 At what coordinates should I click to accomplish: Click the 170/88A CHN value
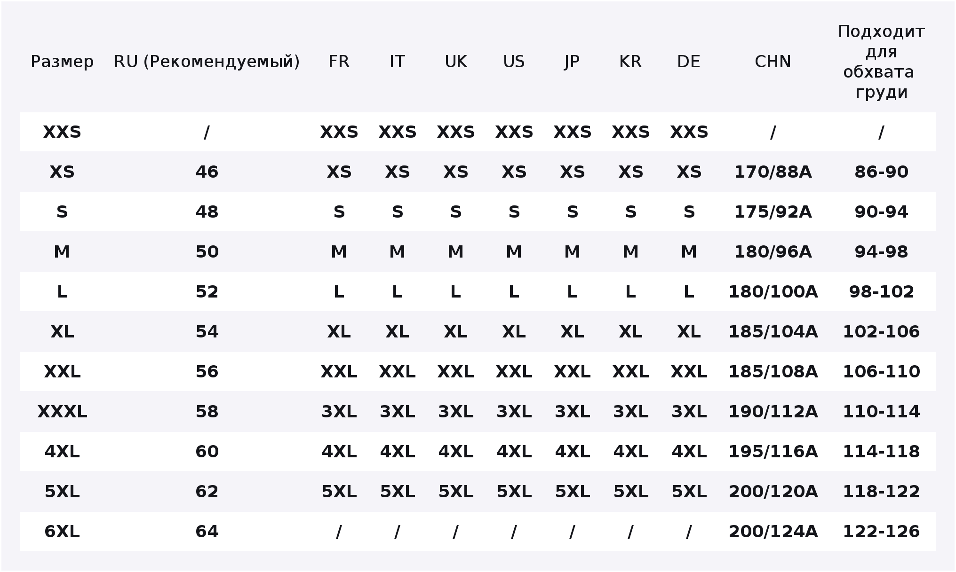(x=773, y=172)
